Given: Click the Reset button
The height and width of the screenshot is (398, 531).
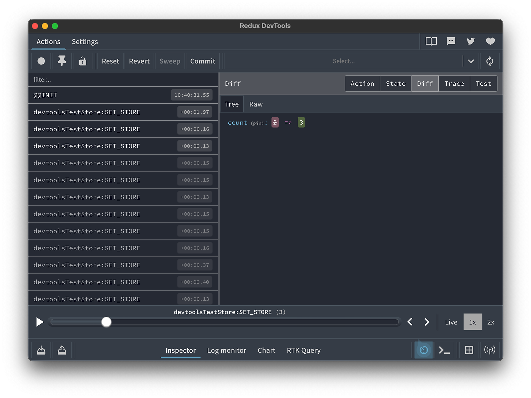Looking at the screenshot, I should (x=110, y=61).
